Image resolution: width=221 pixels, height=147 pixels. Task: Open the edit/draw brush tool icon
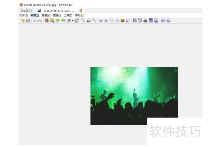click(x=140, y=21)
